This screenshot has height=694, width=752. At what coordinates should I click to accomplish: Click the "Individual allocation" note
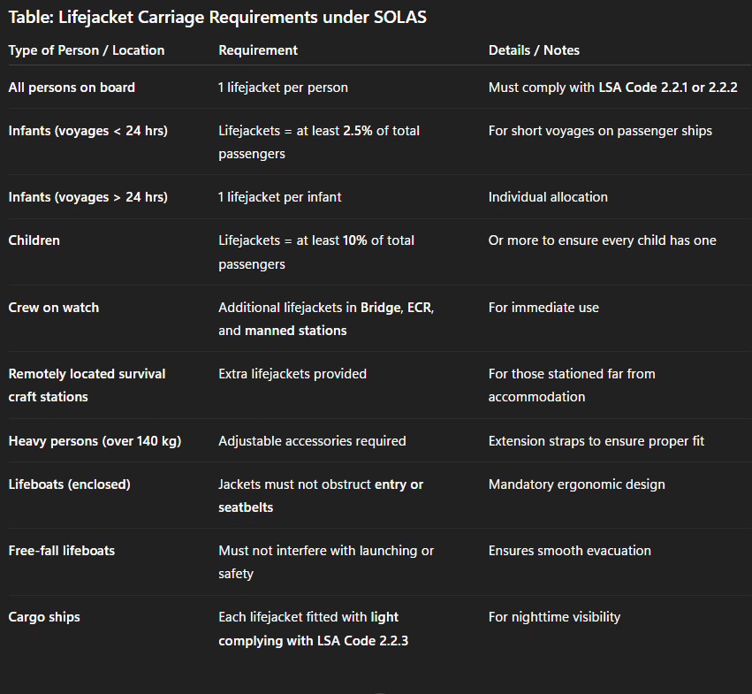(548, 197)
